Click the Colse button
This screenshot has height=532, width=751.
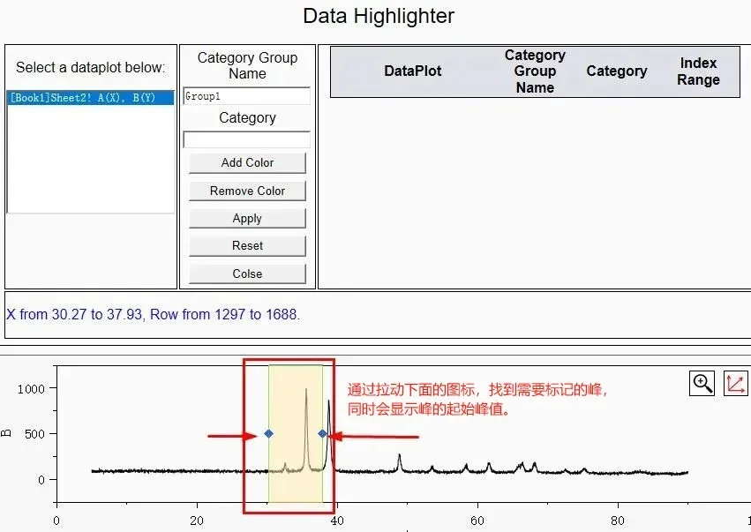point(247,273)
